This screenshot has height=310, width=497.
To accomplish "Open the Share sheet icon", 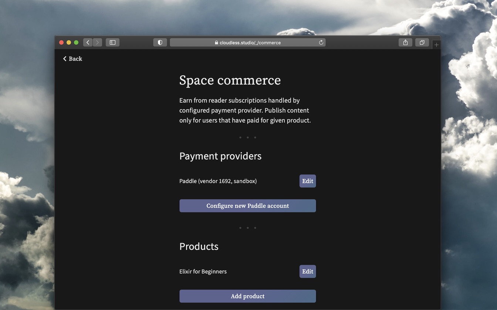I will [405, 42].
